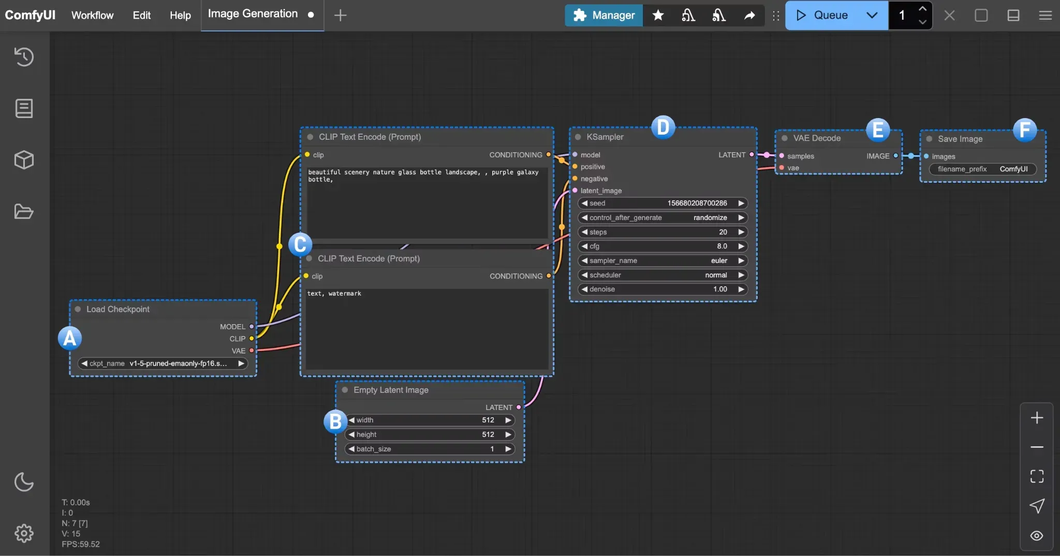Click the star favorites toggle in the toolbar
Viewport: 1060px width, 556px height.
click(x=658, y=16)
